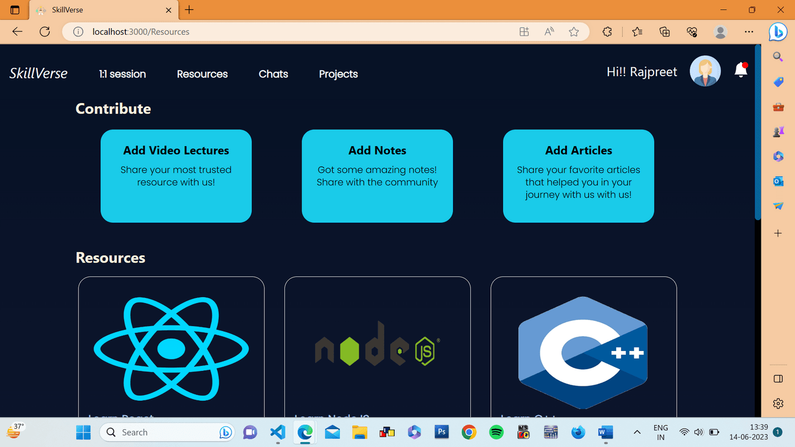The width and height of the screenshot is (795, 447).
Task: Click the taskbar Search box
Action: point(167,432)
